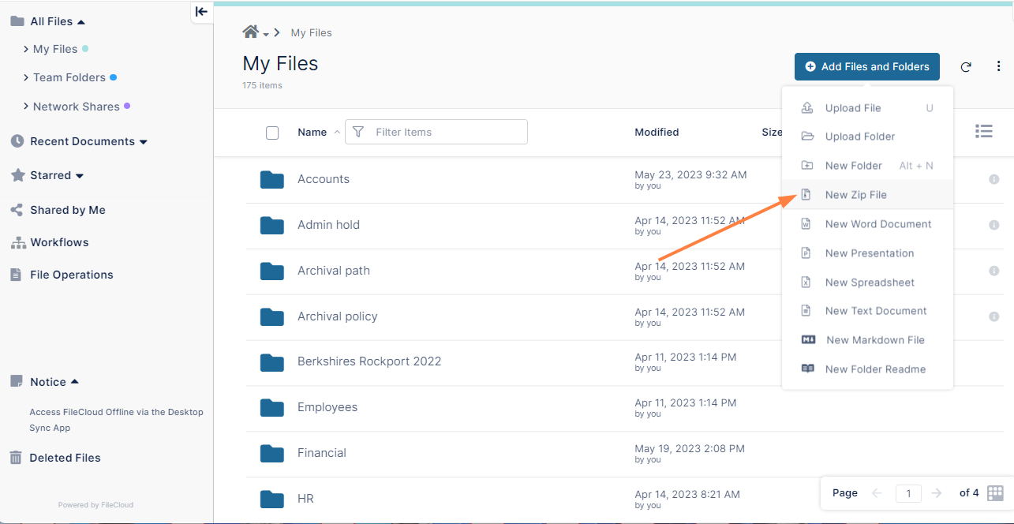Choose Upload Folder from the open menu
Image resolution: width=1014 pixels, height=524 pixels.
tap(860, 137)
